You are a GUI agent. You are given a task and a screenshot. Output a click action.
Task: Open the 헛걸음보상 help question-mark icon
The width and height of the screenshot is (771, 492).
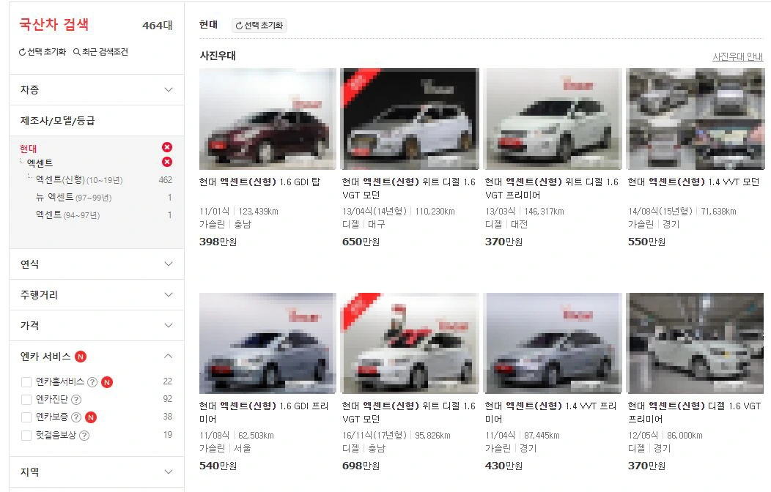click(x=84, y=436)
